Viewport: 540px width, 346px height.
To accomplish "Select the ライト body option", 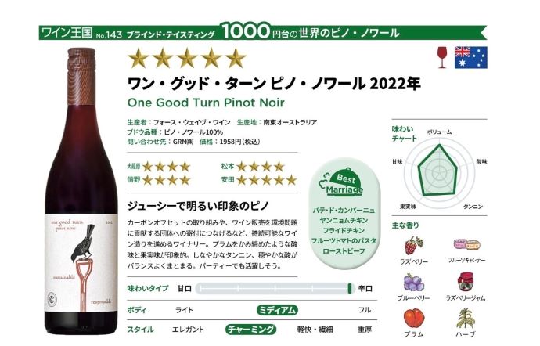I will pos(184,310).
